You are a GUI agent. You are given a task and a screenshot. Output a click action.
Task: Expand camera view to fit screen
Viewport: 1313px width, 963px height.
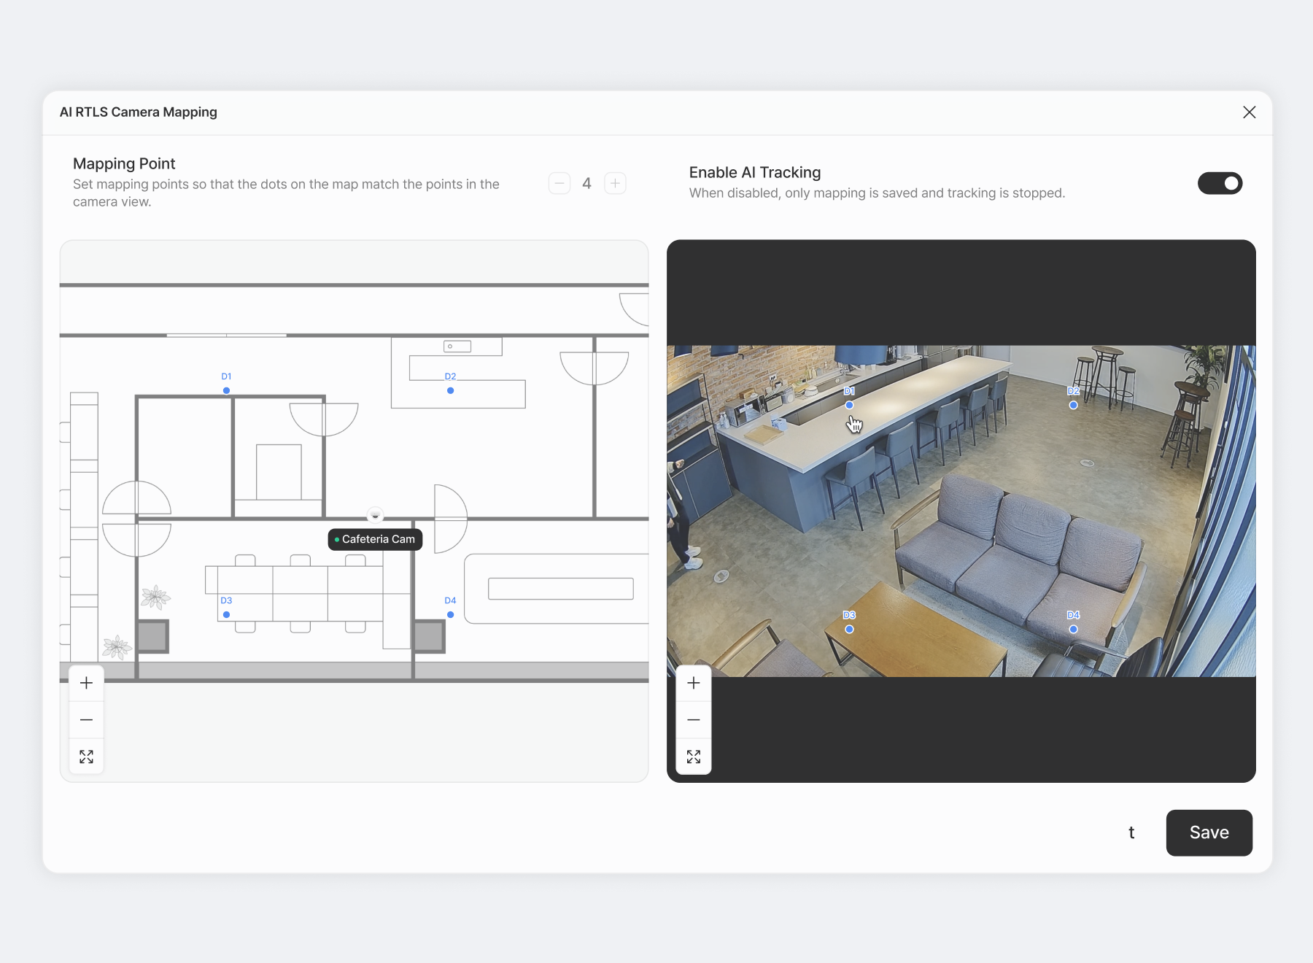pyautogui.click(x=694, y=757)
